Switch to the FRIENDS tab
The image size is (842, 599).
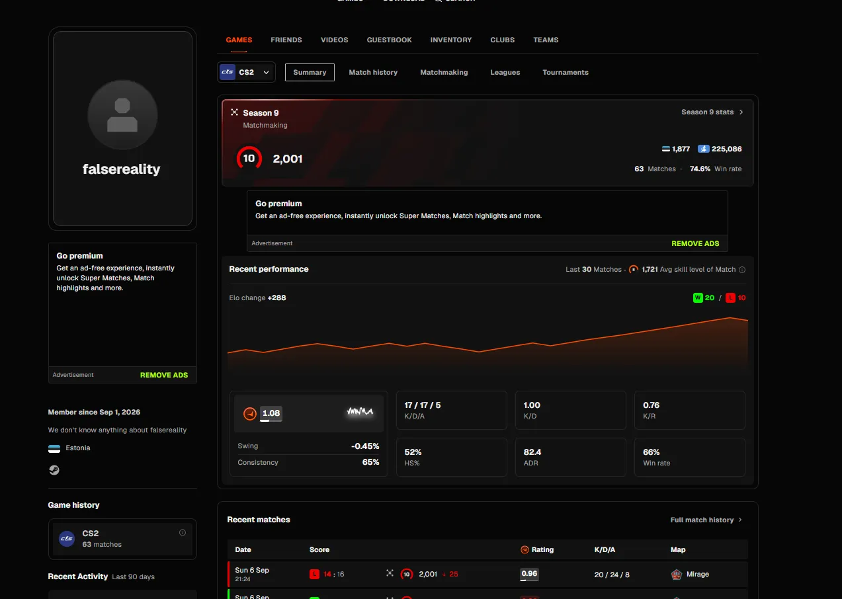coord(286,40)
